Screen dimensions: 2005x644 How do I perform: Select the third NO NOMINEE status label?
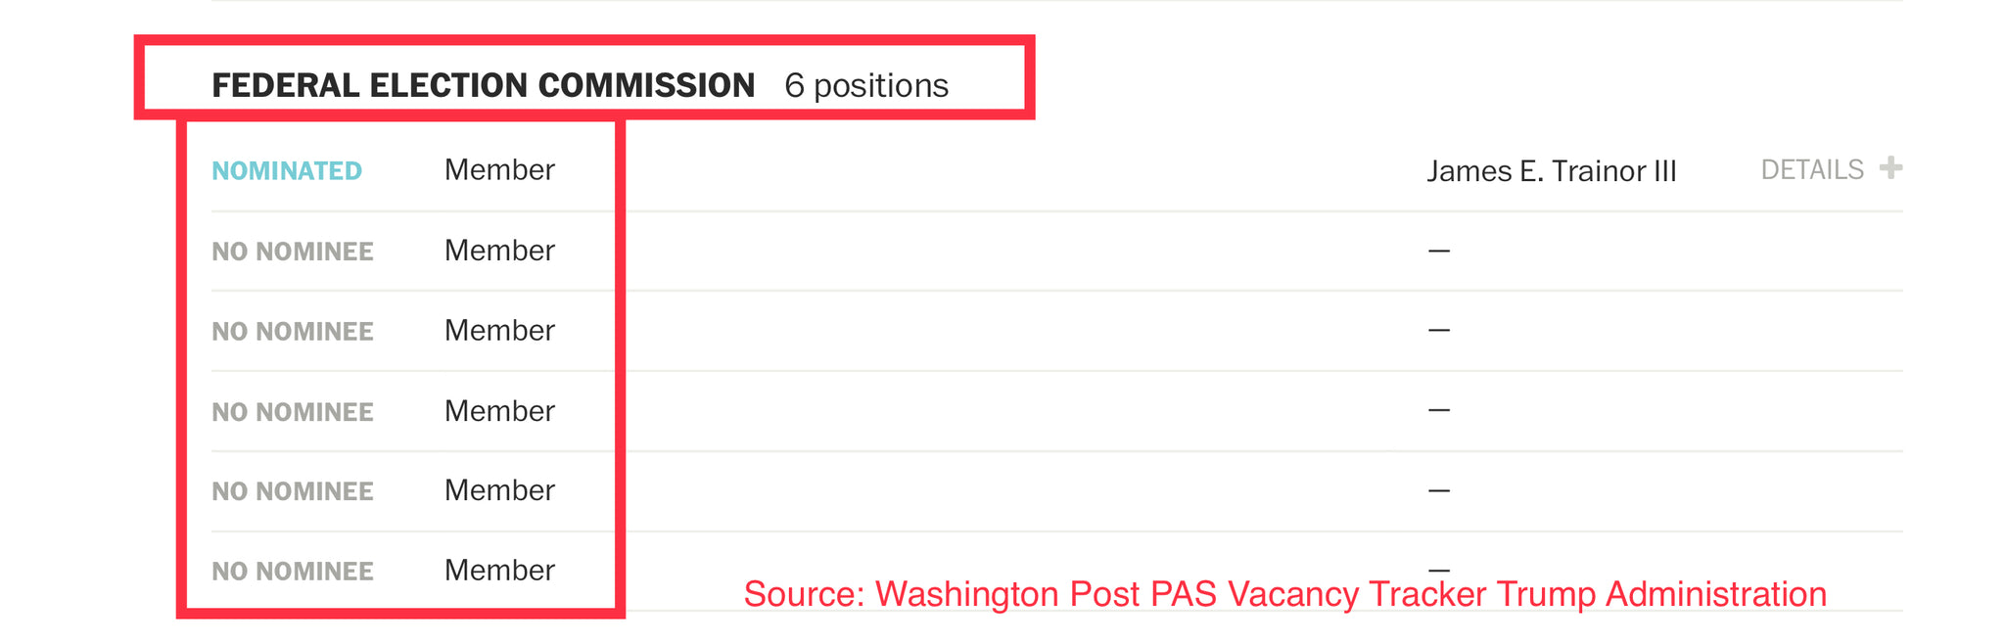point(293,412)
